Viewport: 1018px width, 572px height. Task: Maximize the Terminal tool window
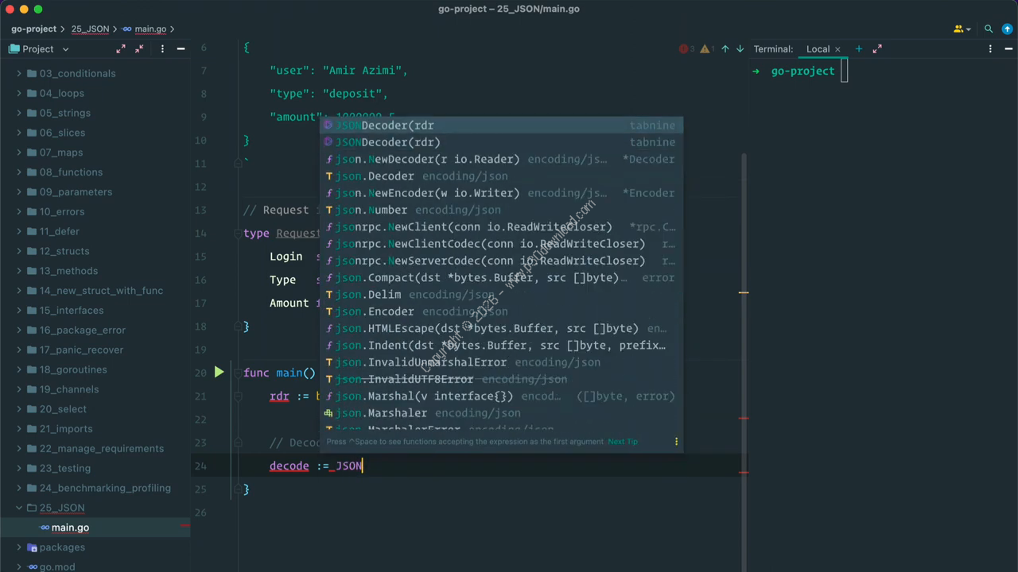877,49
